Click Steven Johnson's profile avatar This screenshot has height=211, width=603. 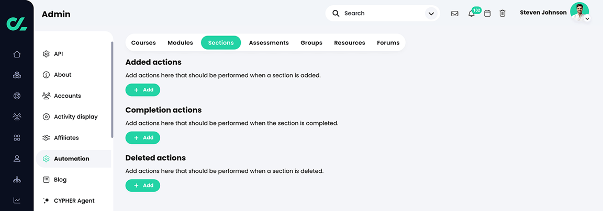point(579,12)
